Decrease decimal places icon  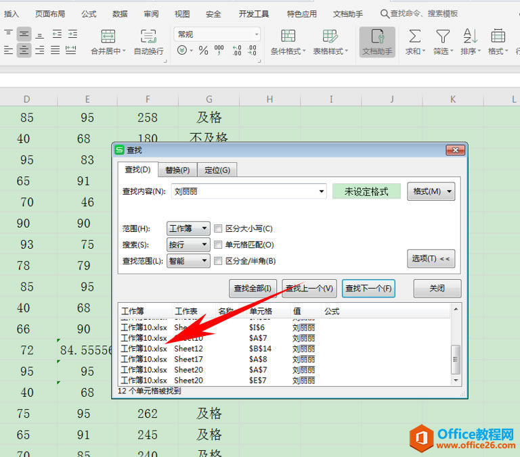(252, 50)
